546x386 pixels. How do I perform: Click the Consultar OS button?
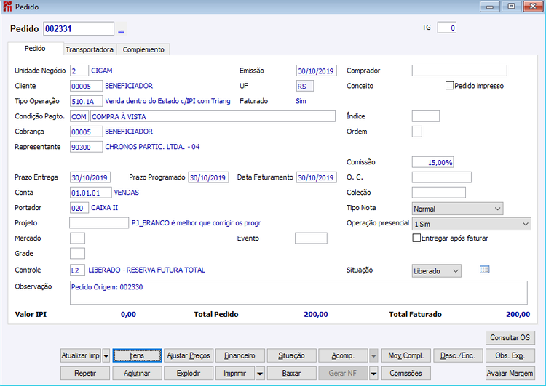tap(510, 338)
